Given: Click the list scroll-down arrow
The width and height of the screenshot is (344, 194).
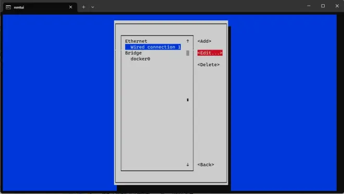Looking at the screenshot, I should point(188,165).
